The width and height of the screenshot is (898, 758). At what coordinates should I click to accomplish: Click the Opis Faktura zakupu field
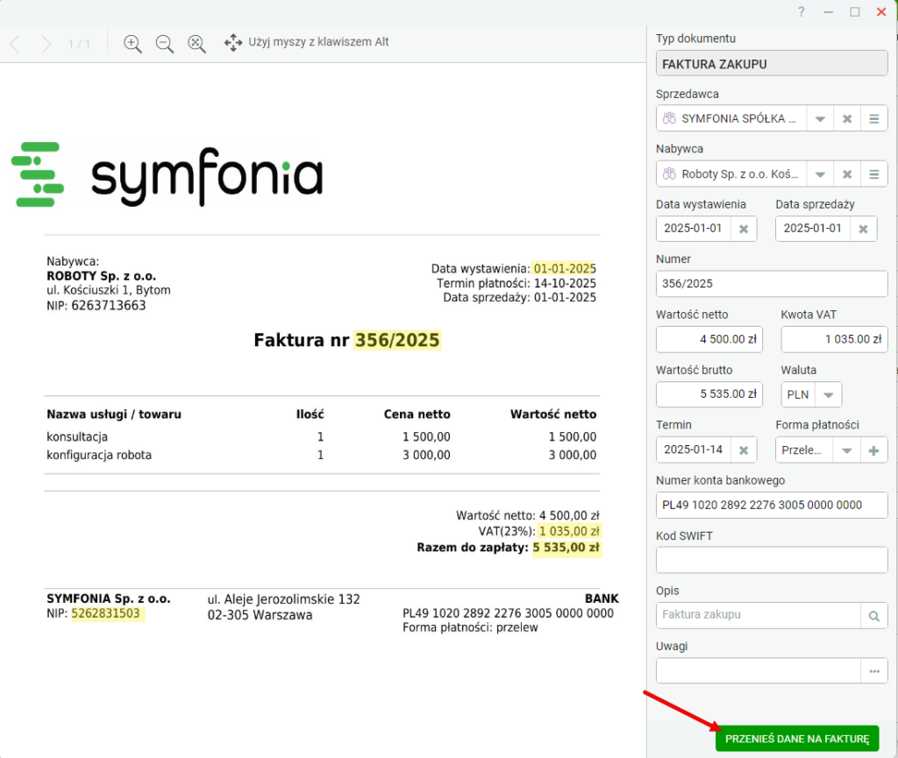tap(759, 615)
